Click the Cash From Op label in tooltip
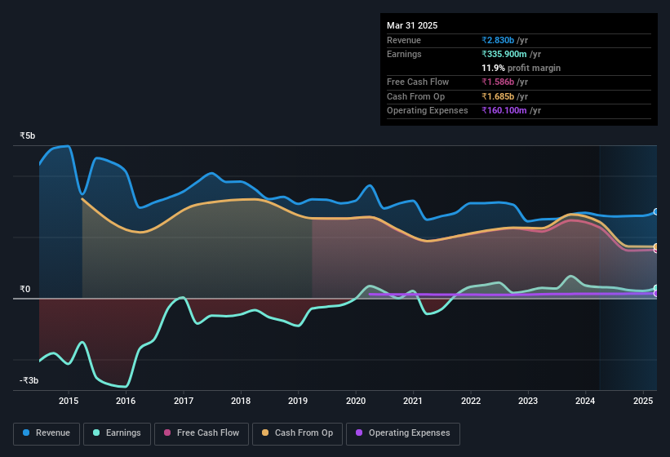This screenshot has height=457, width=670. click(x=415, y=96)
